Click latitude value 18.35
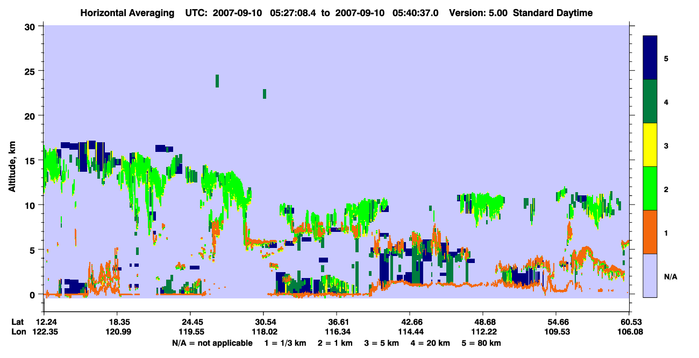 coord(117,322)
